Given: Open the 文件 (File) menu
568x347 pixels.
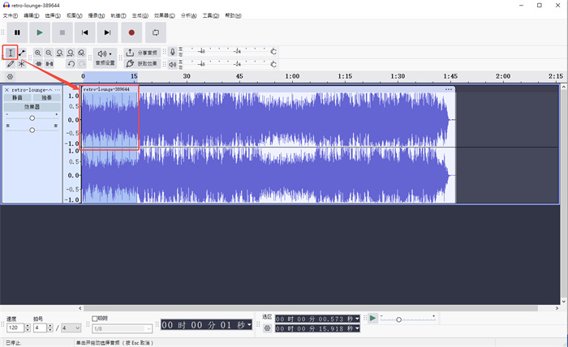Looking at the screenshot, I should point(10,15).
